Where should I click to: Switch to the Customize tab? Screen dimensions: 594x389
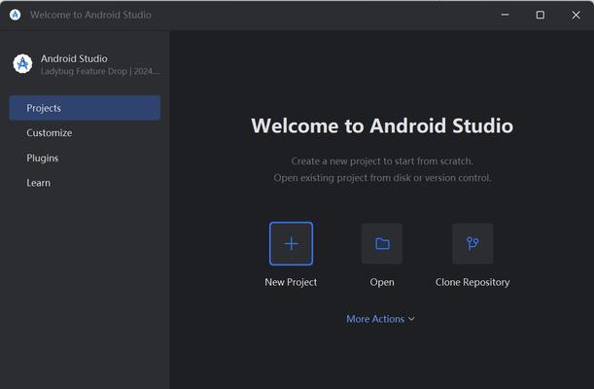point(85,133)
